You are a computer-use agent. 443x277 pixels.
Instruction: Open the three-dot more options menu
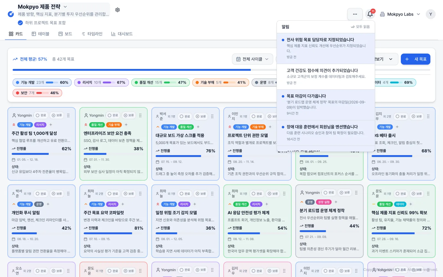tap(355, 14)
